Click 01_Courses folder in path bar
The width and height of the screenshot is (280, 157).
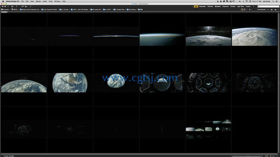(64, 9)
